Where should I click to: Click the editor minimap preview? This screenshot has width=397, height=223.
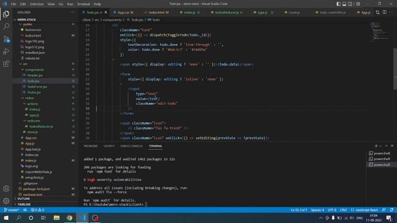tap(380, 32)
